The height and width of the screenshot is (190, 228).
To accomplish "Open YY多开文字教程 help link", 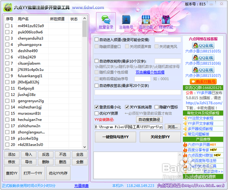I will tap(200, 124).
